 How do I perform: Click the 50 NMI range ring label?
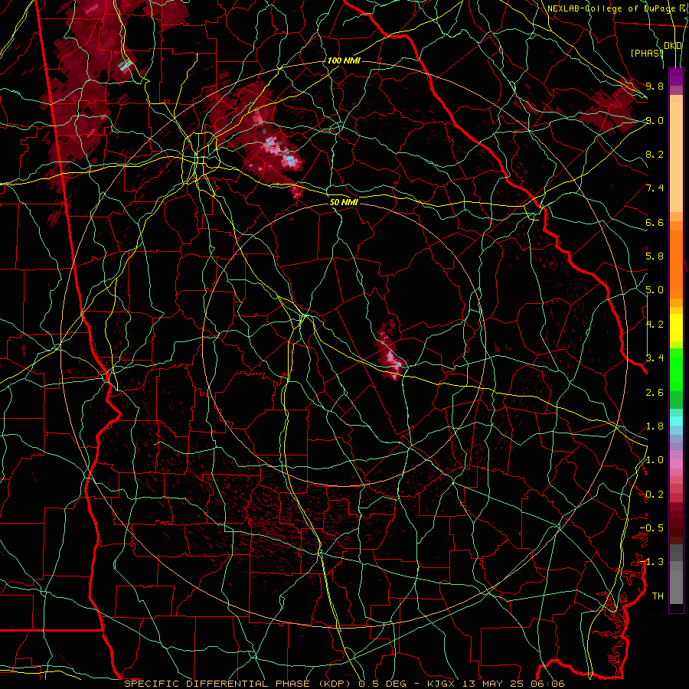click(x=344, y=202)
